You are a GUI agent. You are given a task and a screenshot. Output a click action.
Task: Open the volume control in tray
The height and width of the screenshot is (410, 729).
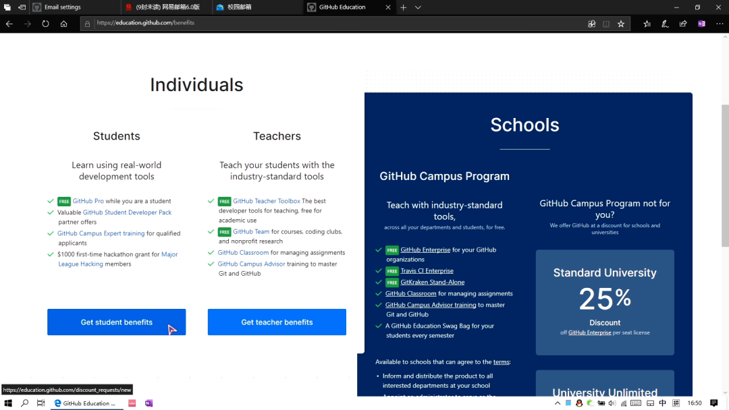click(612, 403)
